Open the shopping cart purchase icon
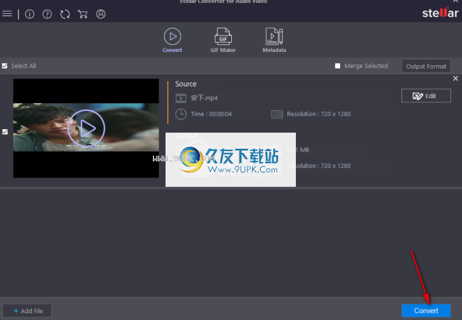This screenshot has height=320, width=462. coord(83,14)
